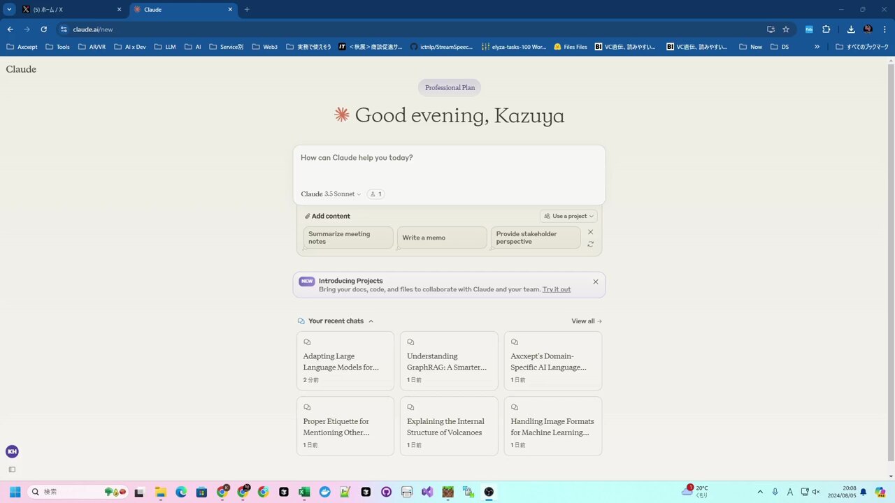Viewport: 895px width, 503px height.
Task: Click the Professional Plan badge
Action: 450,88
